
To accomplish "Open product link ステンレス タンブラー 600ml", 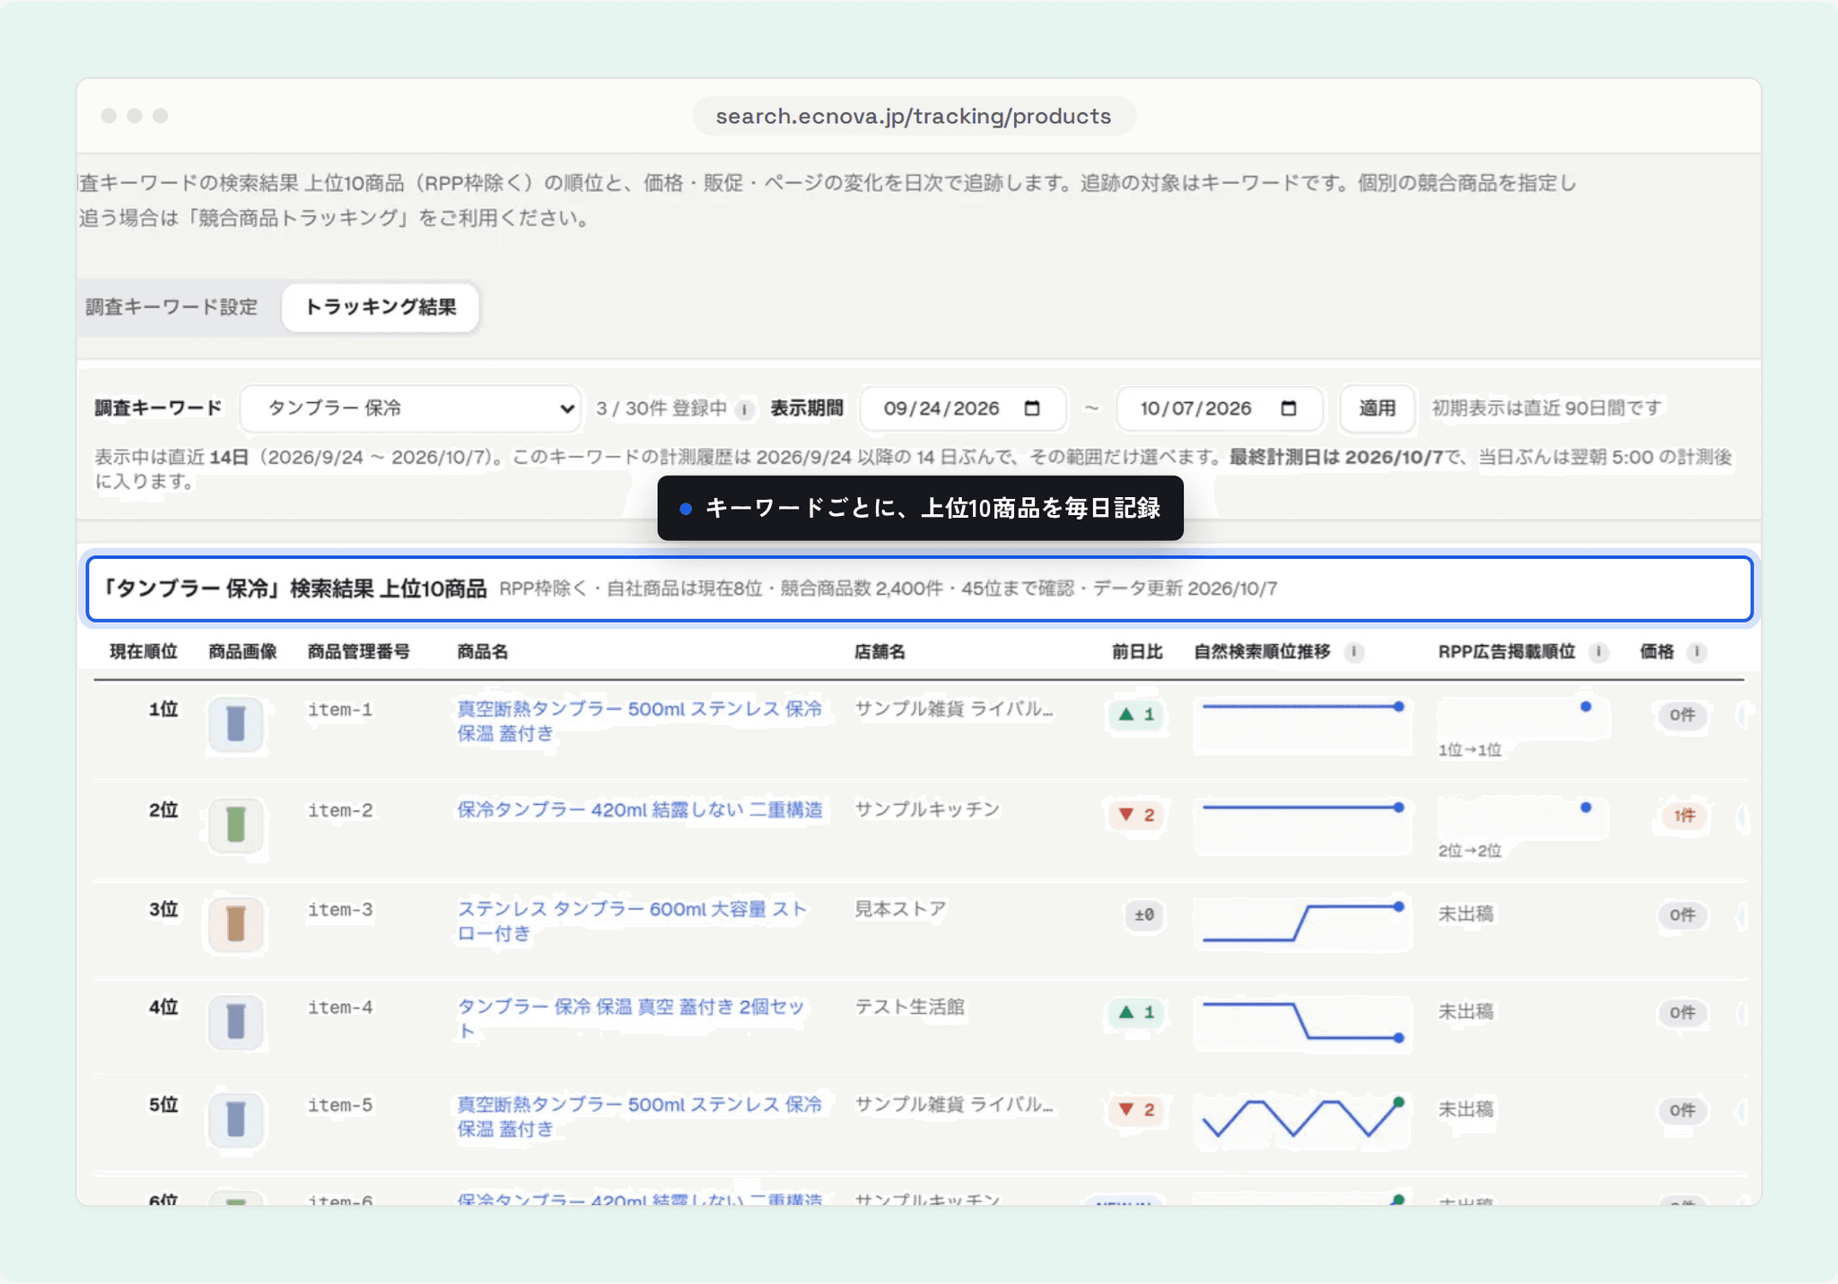I will click(632, 922).
